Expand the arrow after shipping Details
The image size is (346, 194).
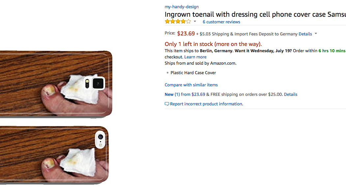[x=316, y=34]
